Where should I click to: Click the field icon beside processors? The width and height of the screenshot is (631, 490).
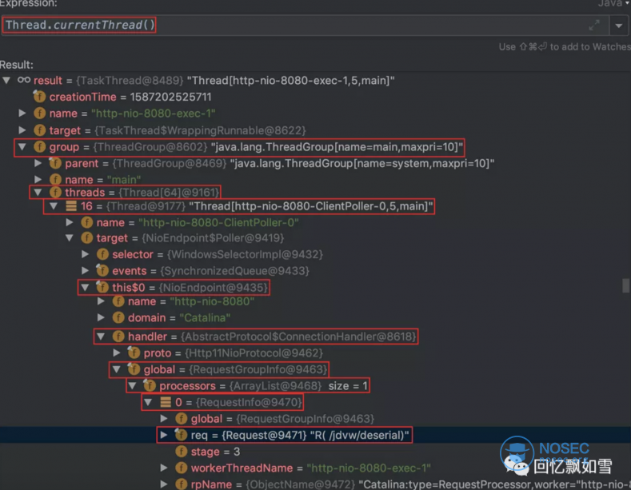[150, 385]
